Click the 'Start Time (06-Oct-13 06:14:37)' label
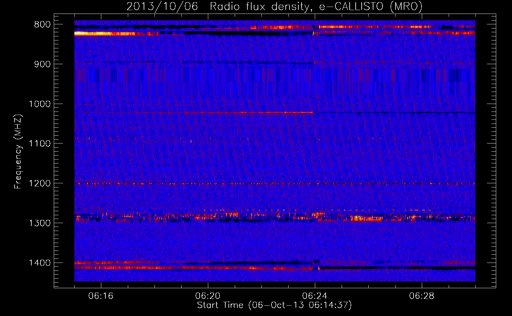 pos(274,305)
